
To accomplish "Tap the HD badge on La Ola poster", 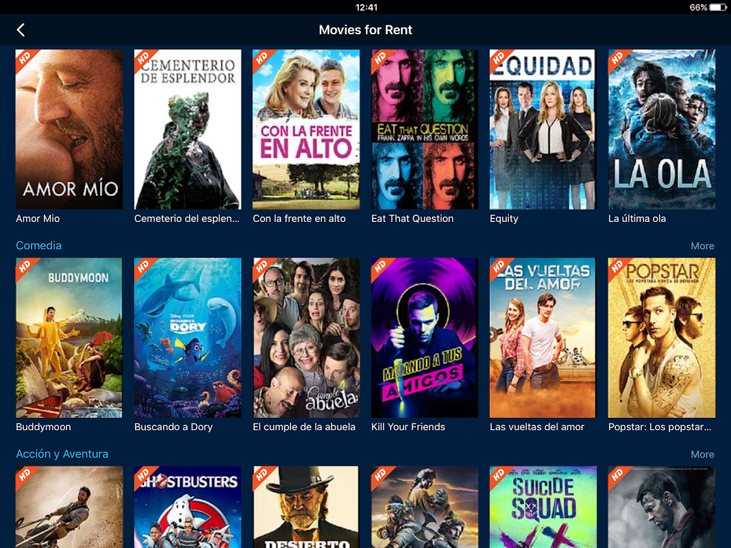I will 617,59.
